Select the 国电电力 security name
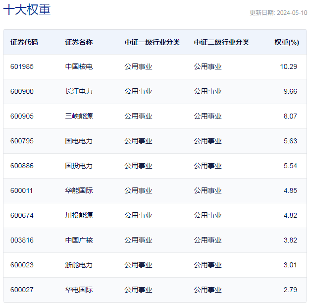 point(79,141)
